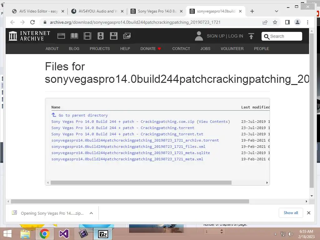Open the Video film strip icon
This screenshot has height=240, width=320.
pos(87,36)
